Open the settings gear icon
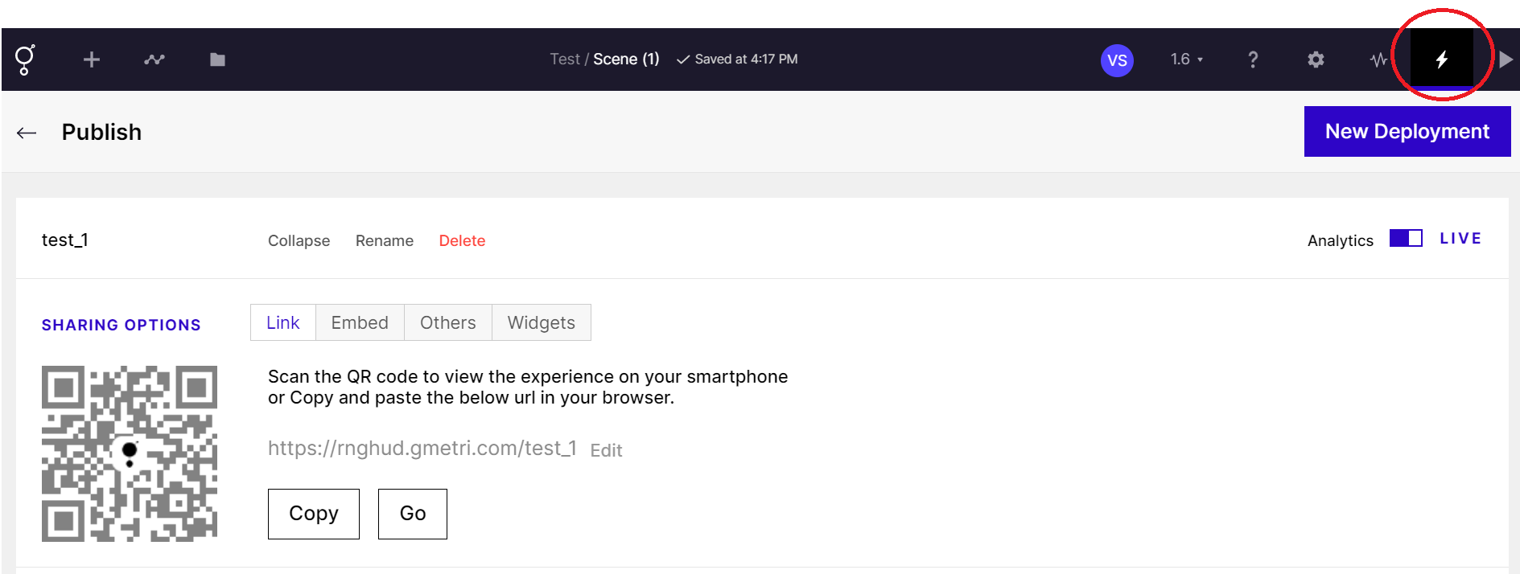The height and width of the screenshot is (574, 1520). (x=1316, y=59)
